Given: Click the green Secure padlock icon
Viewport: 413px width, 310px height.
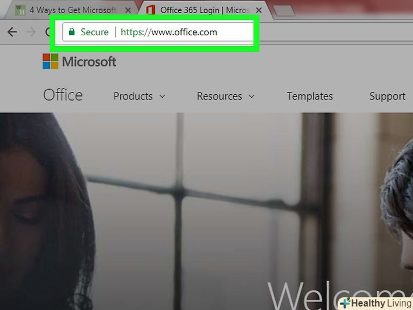Looking at the screenshot, I should 71,32.
